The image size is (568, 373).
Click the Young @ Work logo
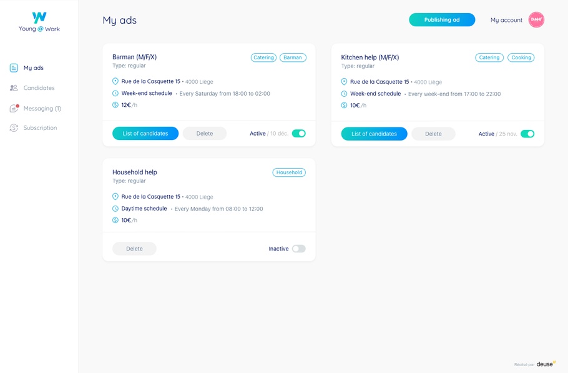pyautogui.click(x=39, y=21)
